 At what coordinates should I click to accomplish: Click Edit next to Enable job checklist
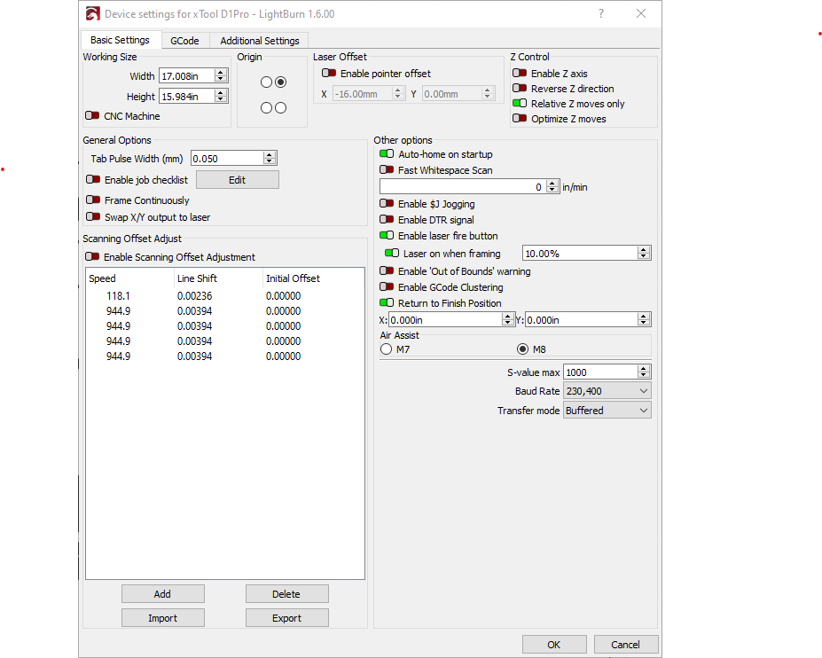(237, 179)
